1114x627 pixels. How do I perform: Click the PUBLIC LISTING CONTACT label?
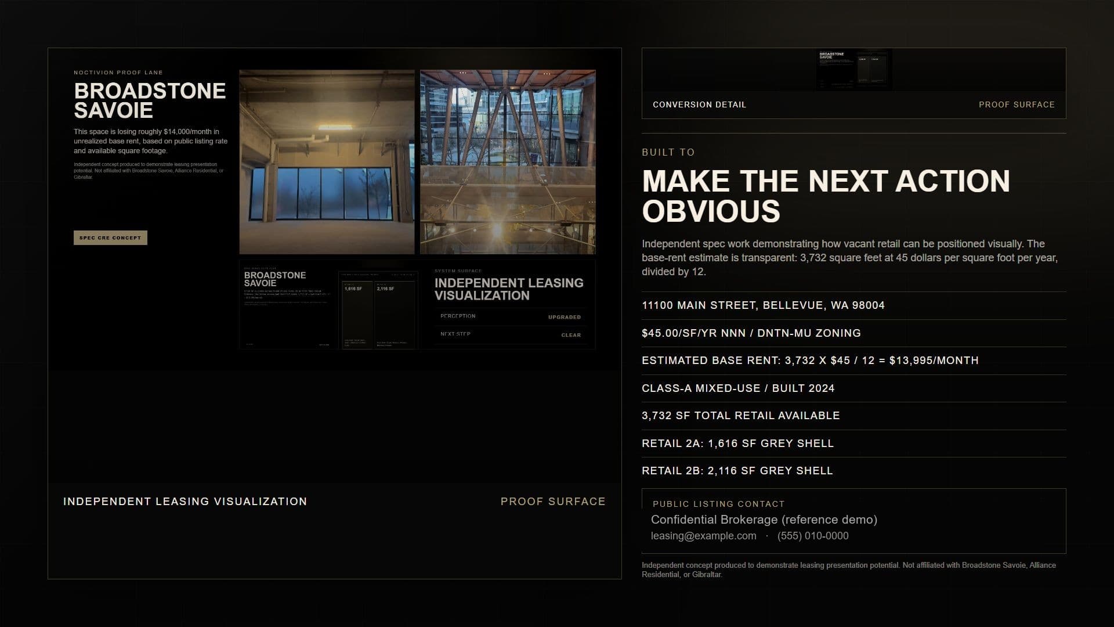pos(719,504)
